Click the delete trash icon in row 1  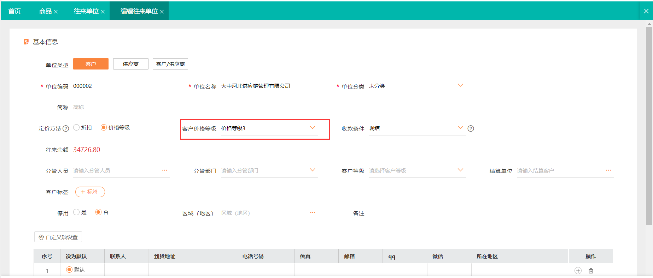point(591,271)
